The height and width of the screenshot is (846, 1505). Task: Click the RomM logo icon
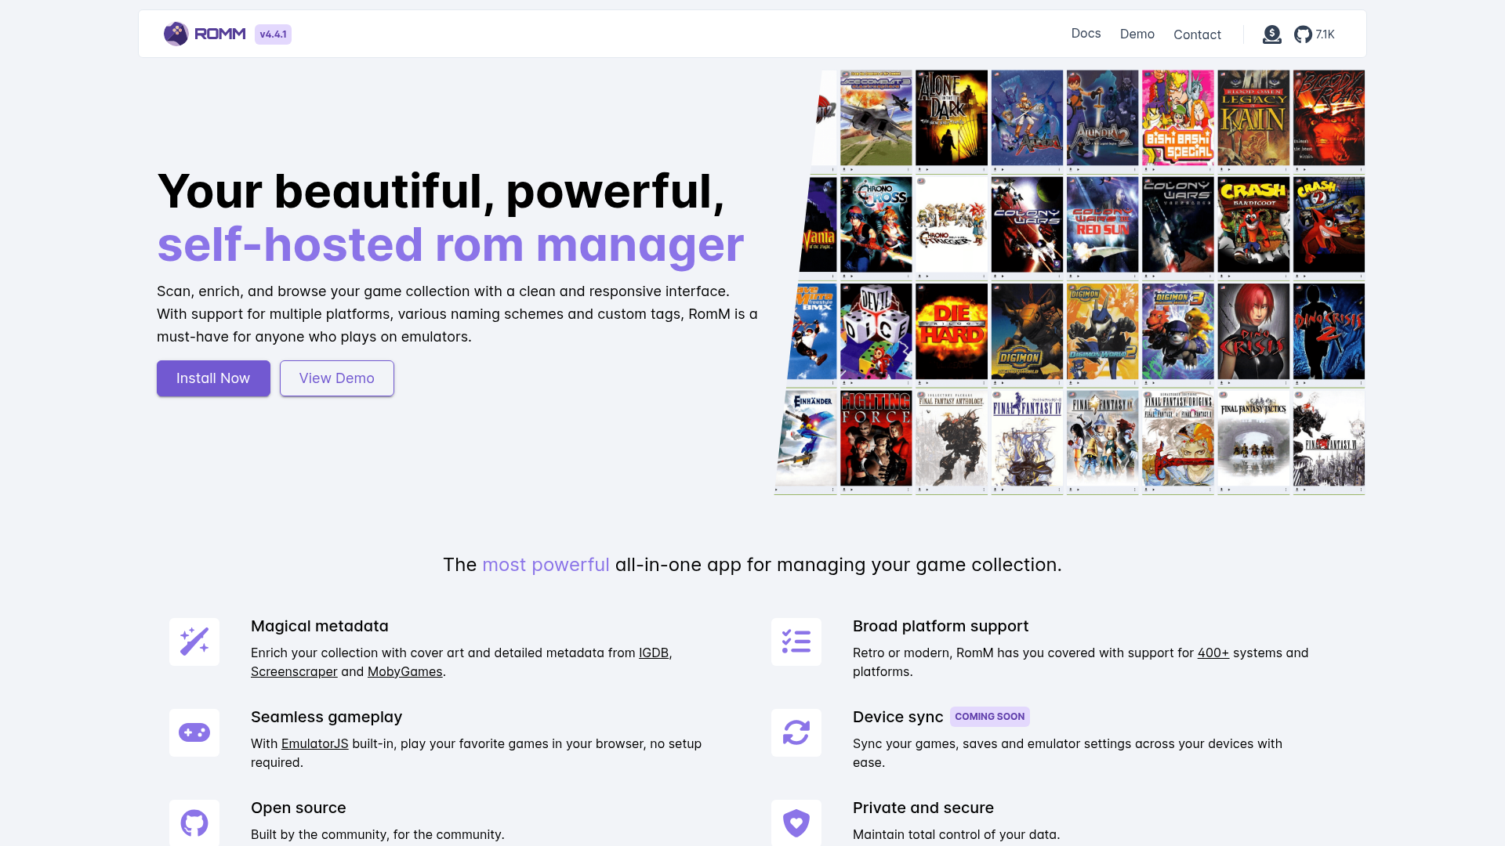coord(176,34)
